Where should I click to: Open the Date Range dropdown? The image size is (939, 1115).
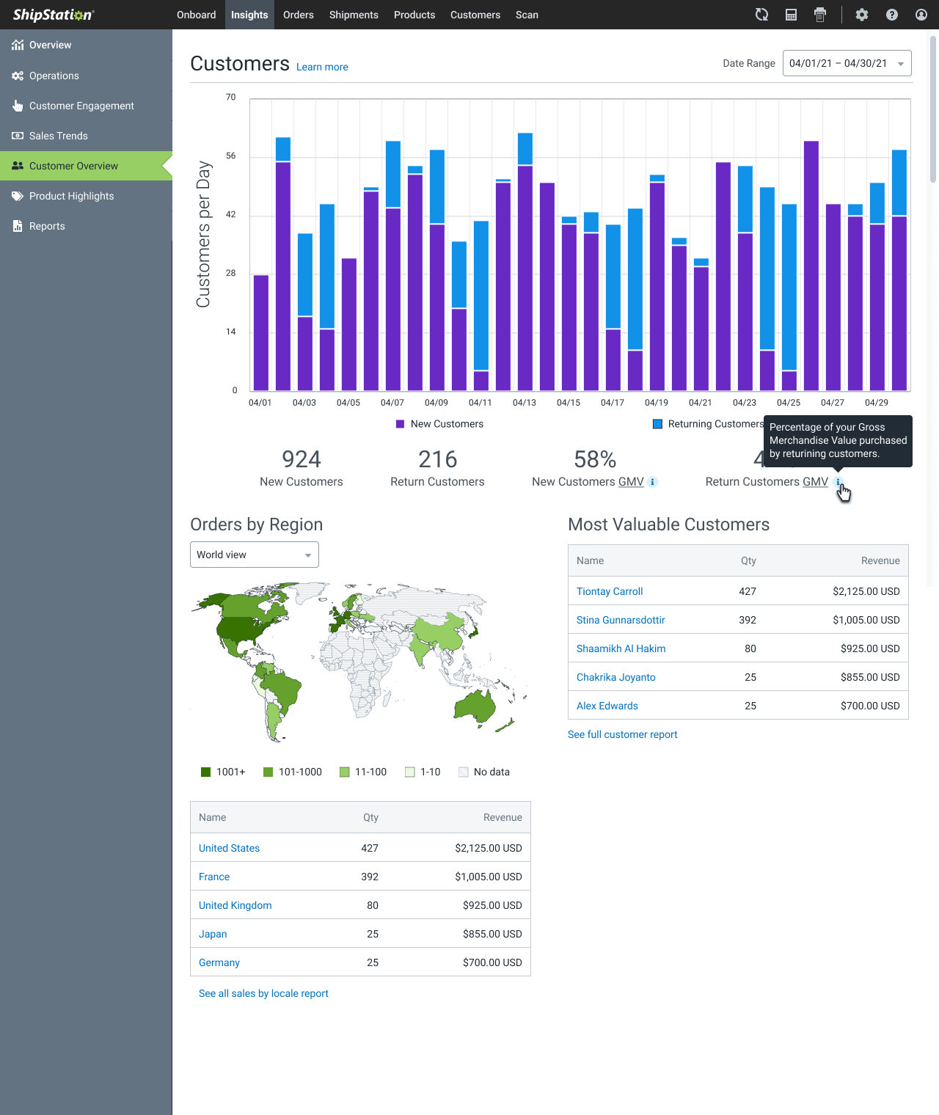click(847, 63)
